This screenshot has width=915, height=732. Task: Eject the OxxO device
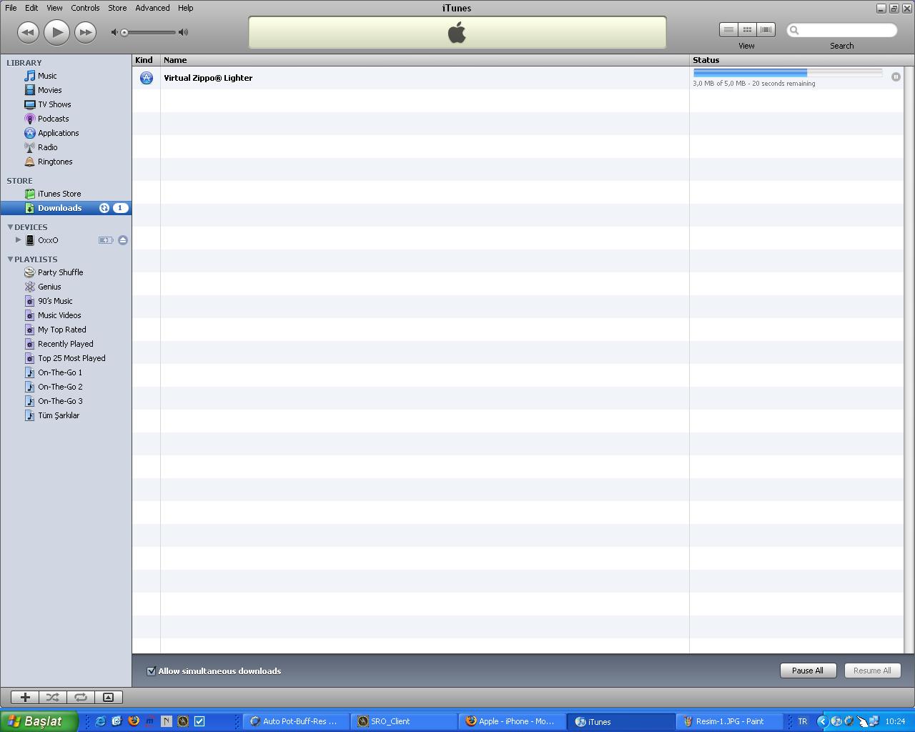123,240
